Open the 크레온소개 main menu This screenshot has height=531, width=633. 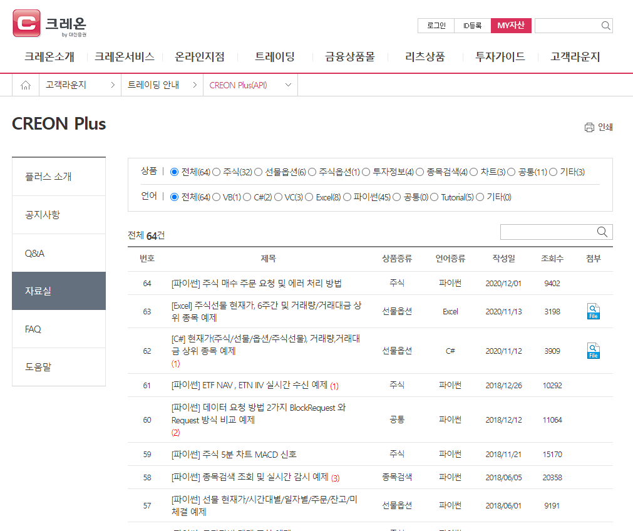click(x=49, y=56)
